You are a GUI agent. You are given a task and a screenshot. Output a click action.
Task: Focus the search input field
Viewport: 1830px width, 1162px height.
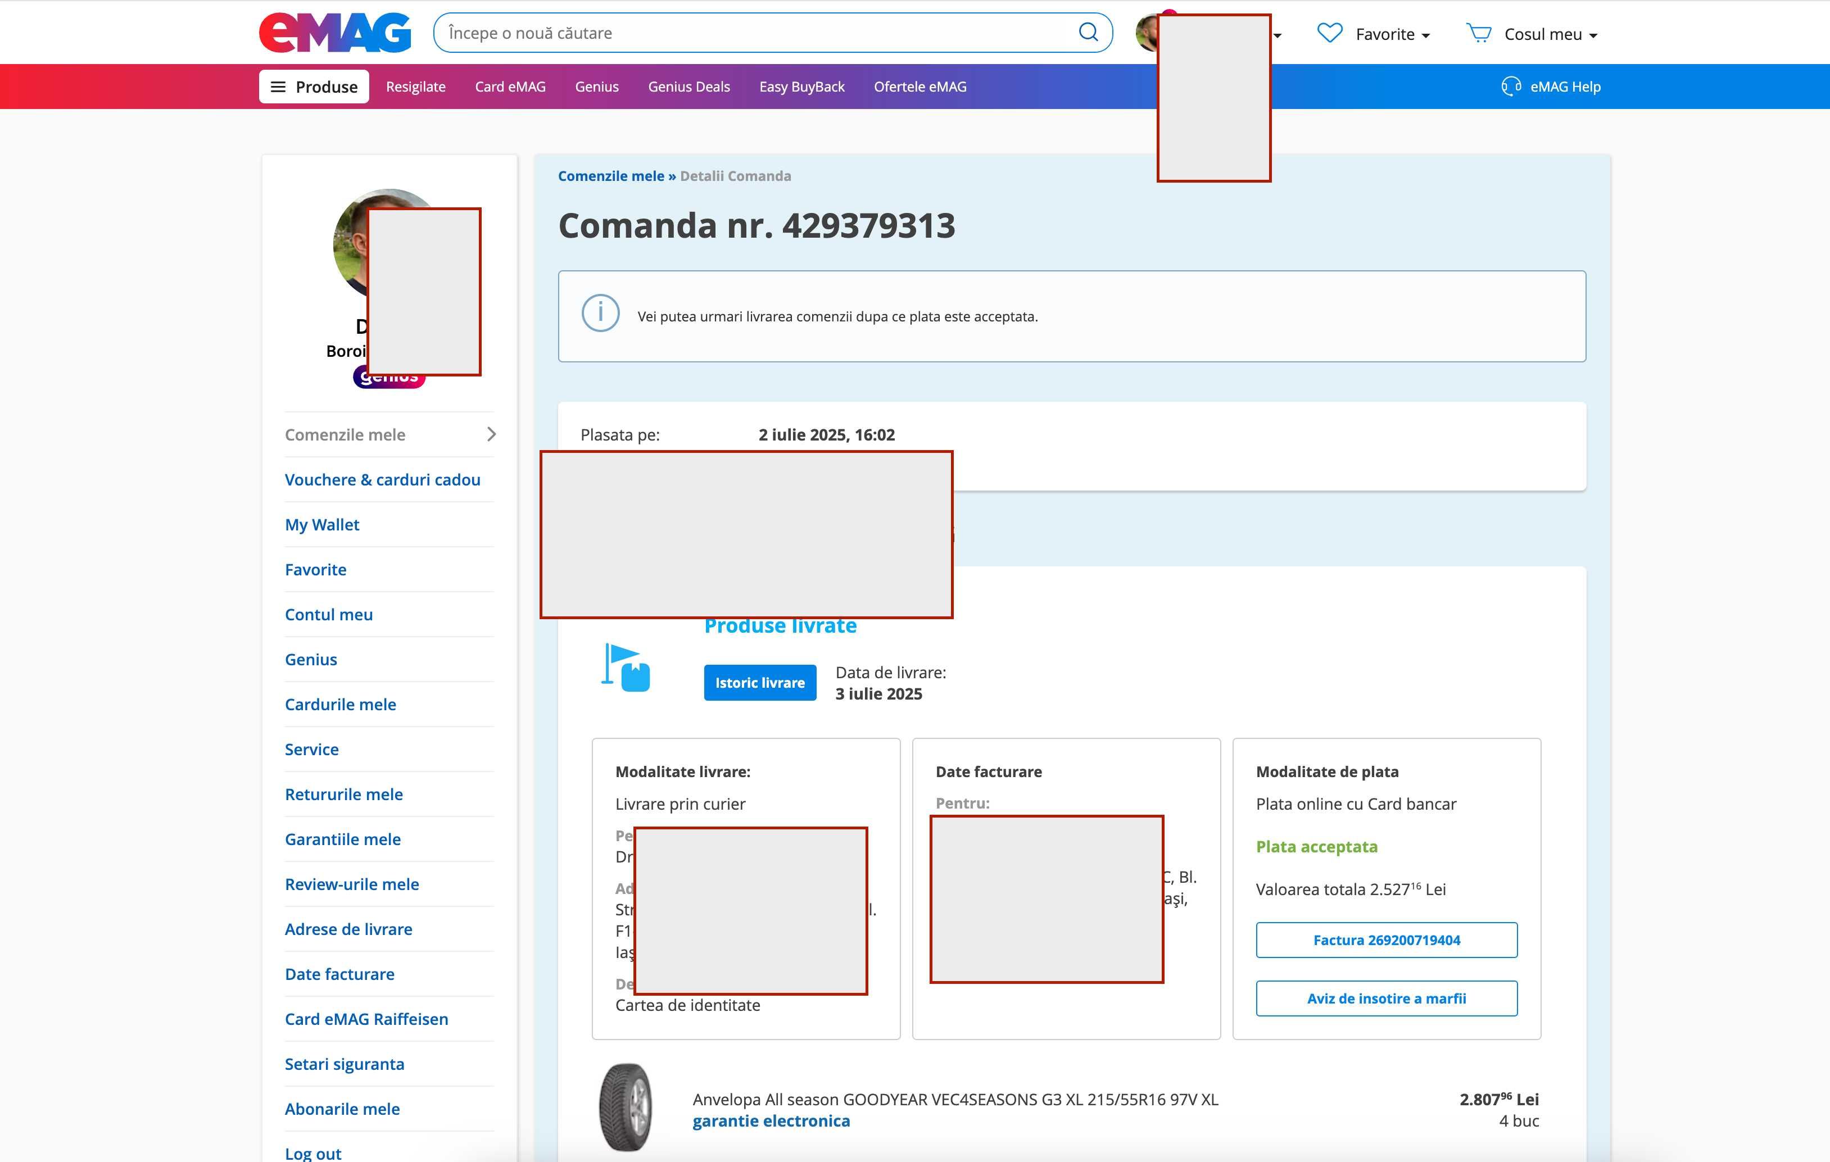(773, 33)
